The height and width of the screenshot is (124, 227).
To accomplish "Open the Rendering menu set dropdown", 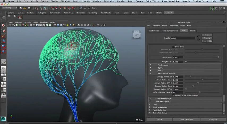I will pyautogui.click(x=9, y=8).
